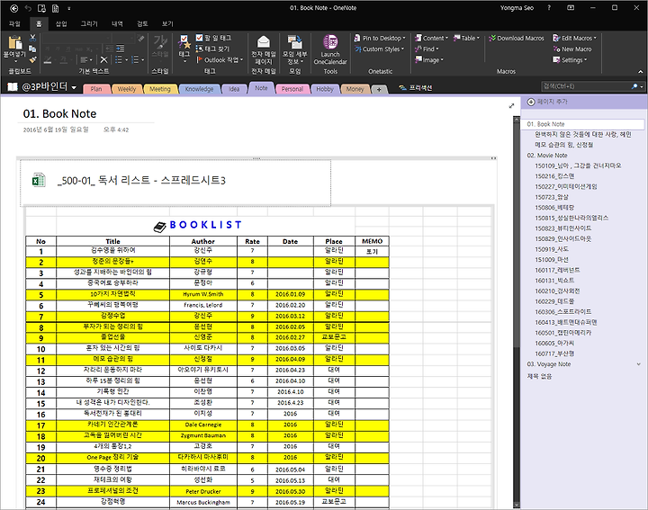Open the Image macros dropdown

point(429,60)
